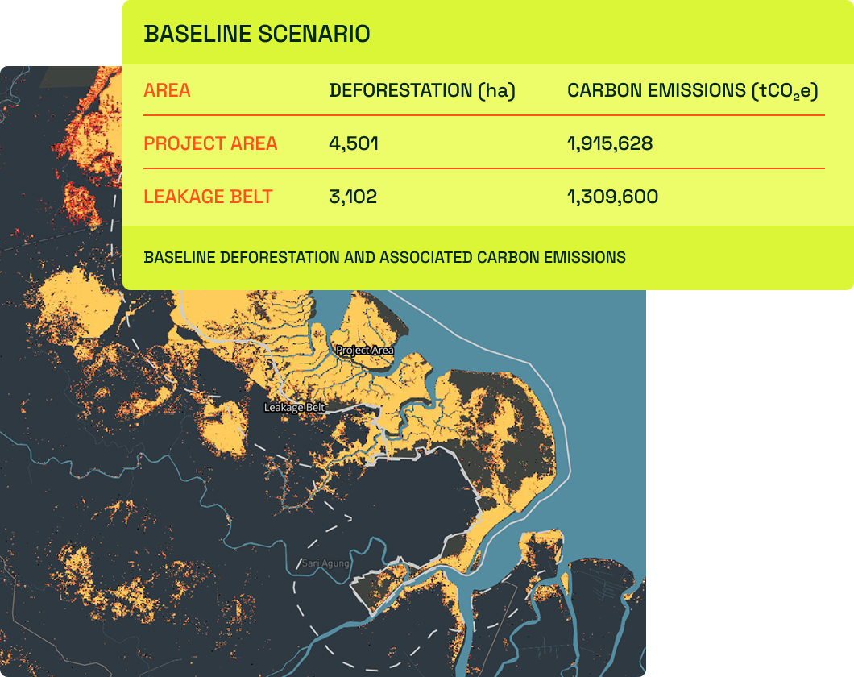Click the CARBON EMISSIONS (tCO₂e) column header
The width and height of the screenshot is (854, 677).
coord(693,90)
